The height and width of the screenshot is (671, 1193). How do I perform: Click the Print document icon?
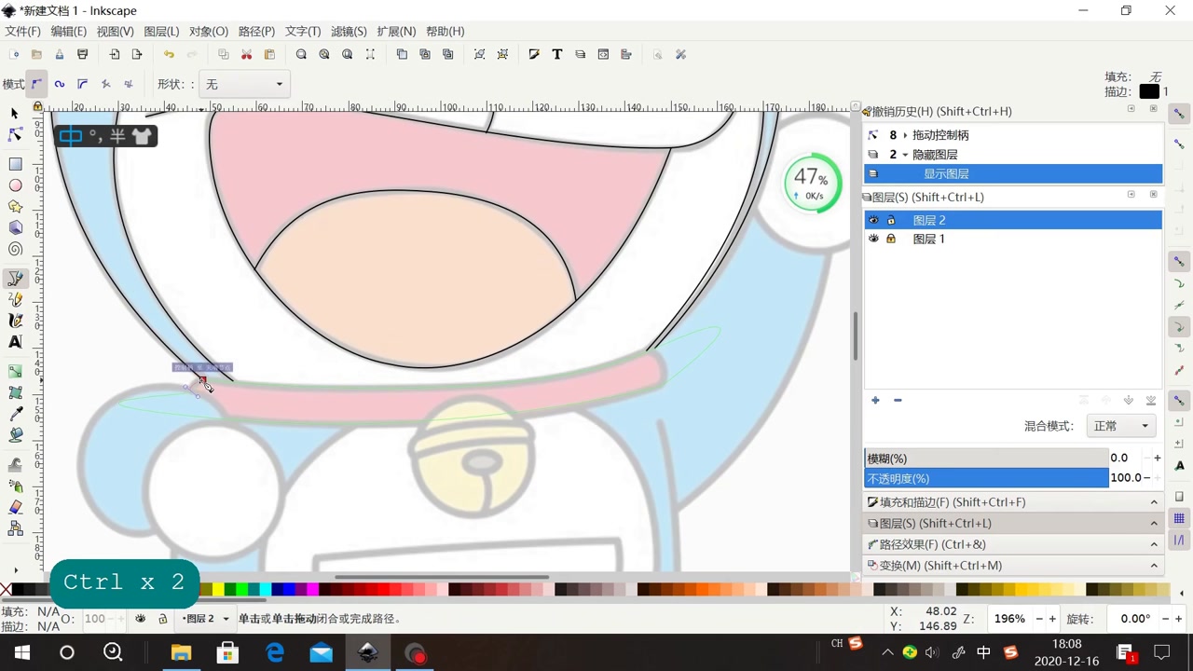(82, 54)
